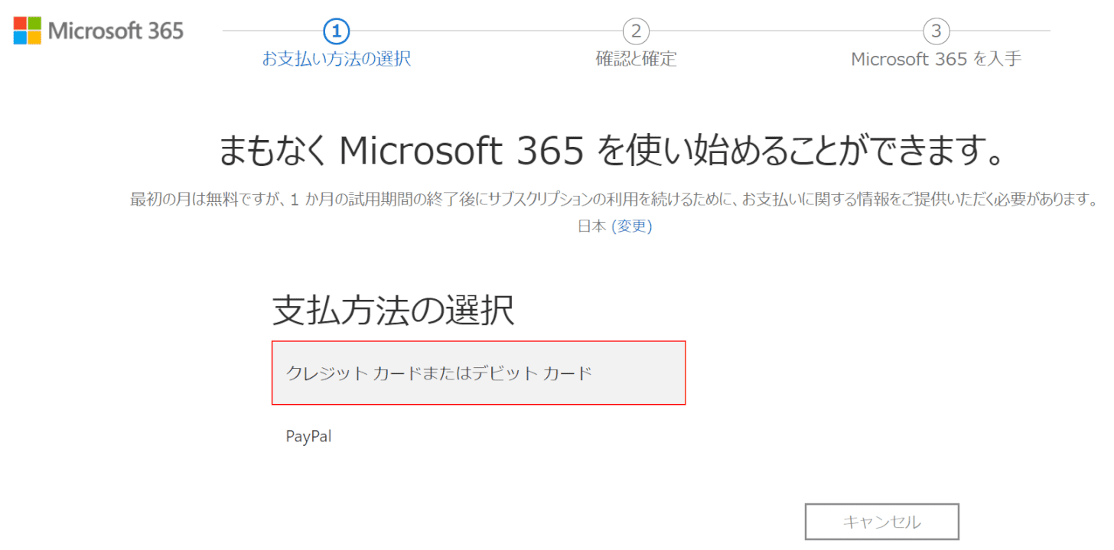Click progress line between steps 2 and 3
Screen dimensions: 1114x550
786,31
